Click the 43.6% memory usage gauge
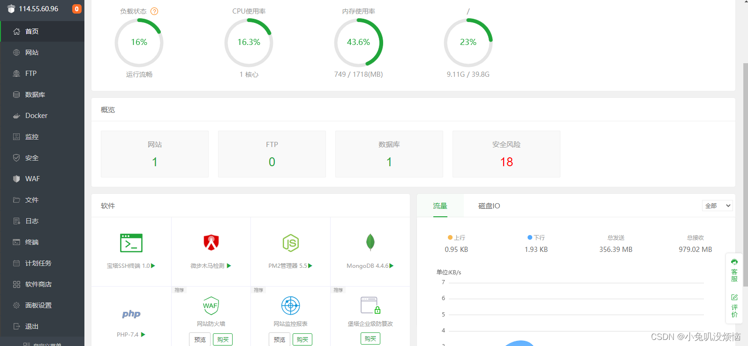The height and width of the screenshot is (346, 748). [x=358, y=43]
